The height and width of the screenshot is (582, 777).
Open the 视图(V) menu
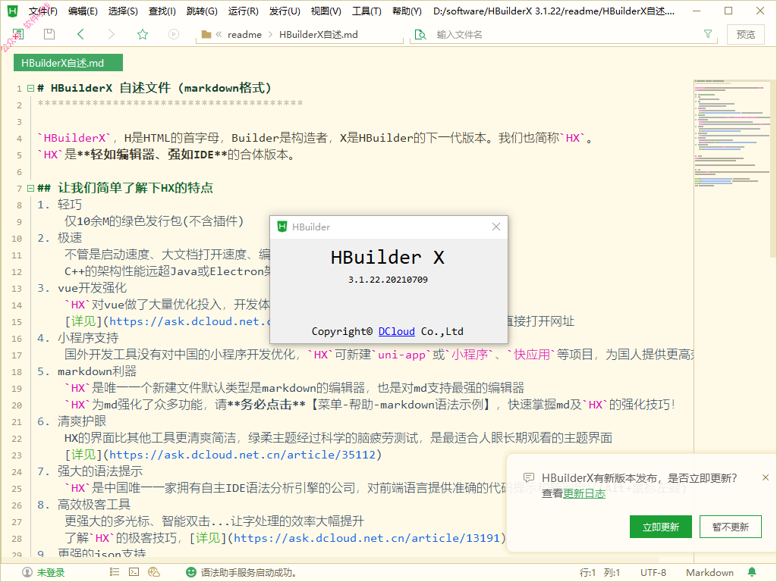coord(326,11)
